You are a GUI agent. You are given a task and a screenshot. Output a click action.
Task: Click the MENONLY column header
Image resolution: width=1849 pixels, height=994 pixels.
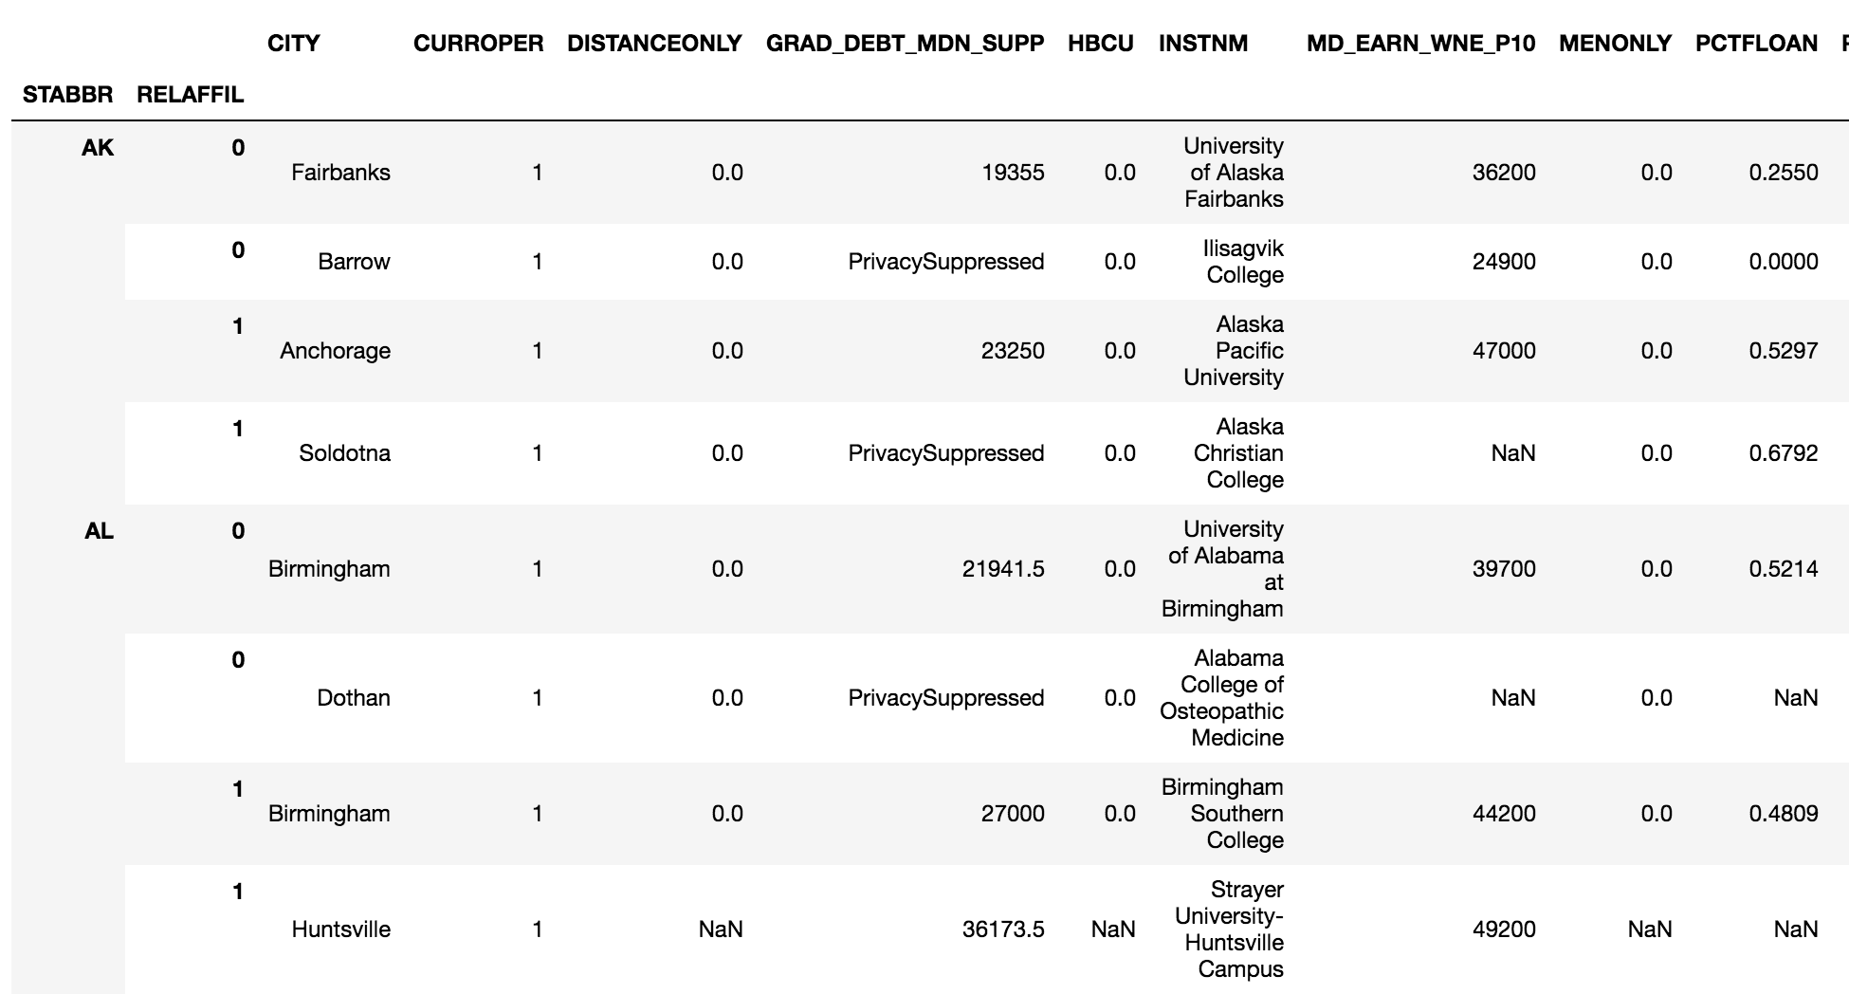click(1615, 44)
